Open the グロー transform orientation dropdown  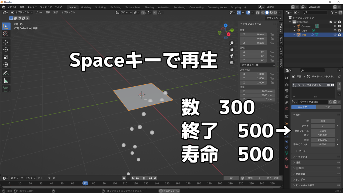(124, 13)
